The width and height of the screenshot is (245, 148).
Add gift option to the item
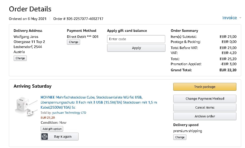click(52, 129)
